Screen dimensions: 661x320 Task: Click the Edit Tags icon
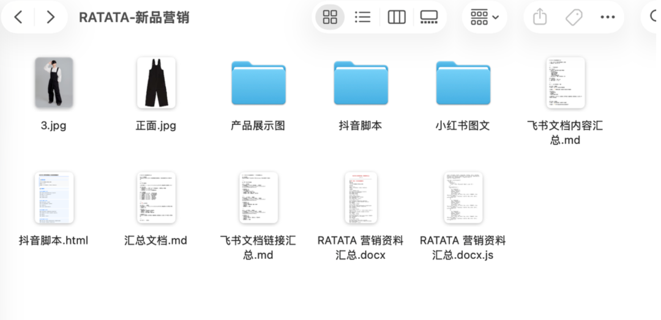pyautogui.click(x=573, y=17)
